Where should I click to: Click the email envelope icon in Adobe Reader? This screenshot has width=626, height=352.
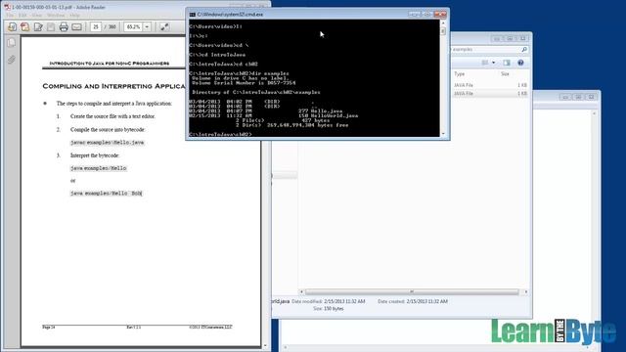(76, 26)
